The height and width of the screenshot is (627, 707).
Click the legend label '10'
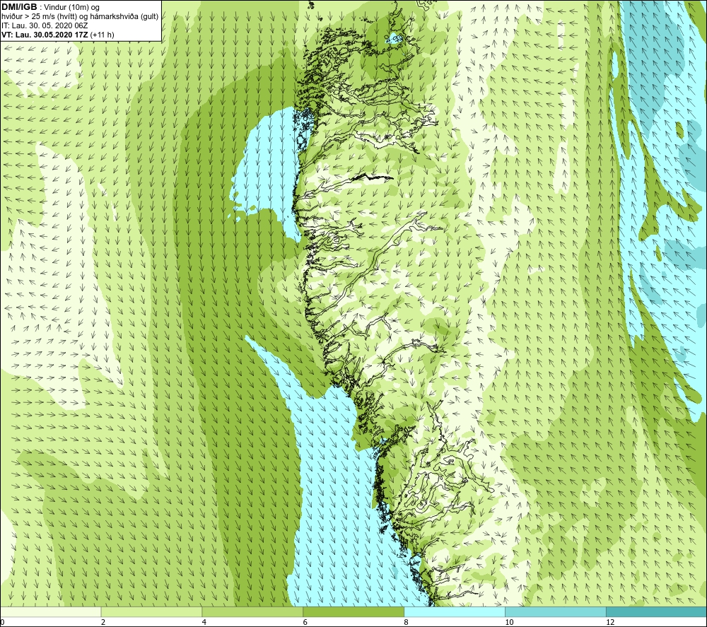click(x=509, y=623)
